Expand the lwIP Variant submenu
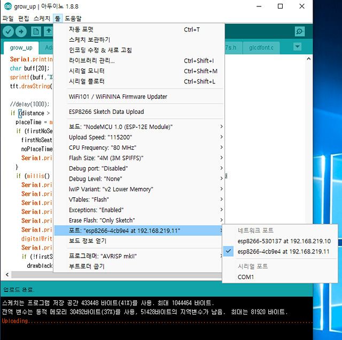Image resolution: width=342 pixels, height=340 pixels. [139, 189]
